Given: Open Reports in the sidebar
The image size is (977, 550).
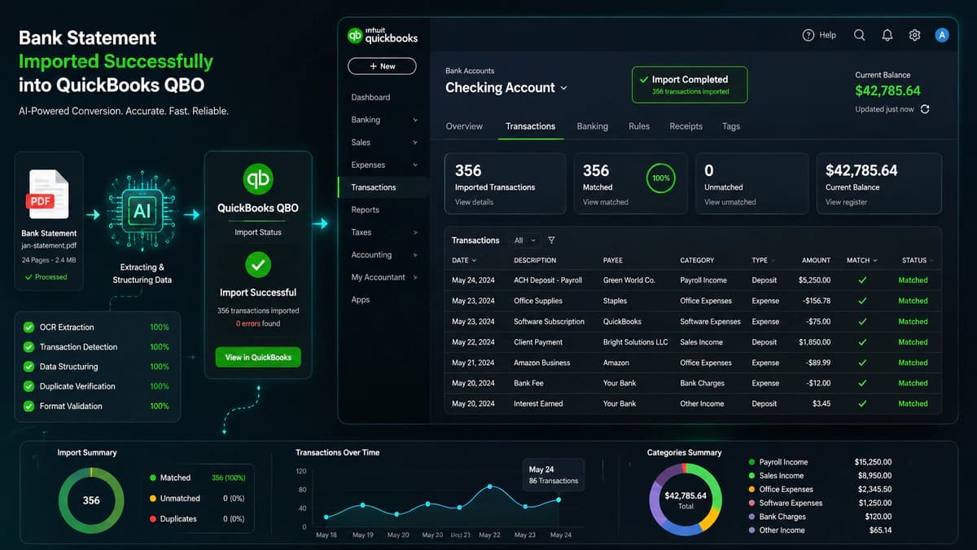Looking at the screenshot, I should click(366, 209).
